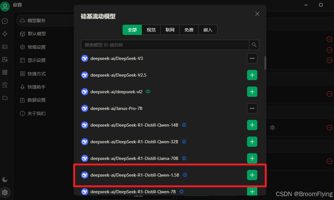Open the translate sidebar icon
The height and width of the screenshot is (200, 334).
coord(5,60)
